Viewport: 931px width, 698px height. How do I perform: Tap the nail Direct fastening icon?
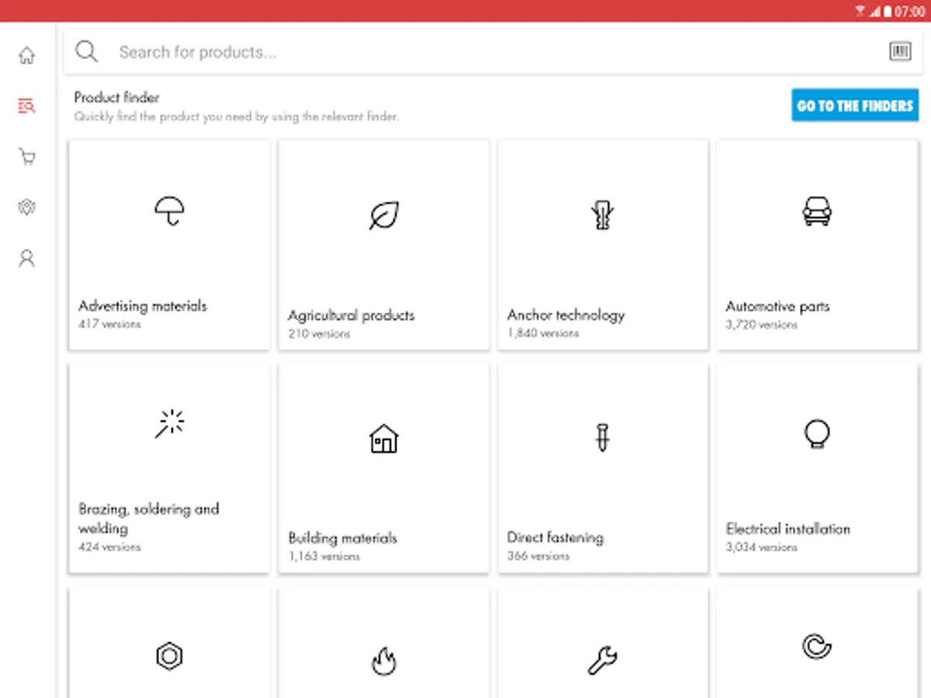pyautogui.click(x=602, y=438)
